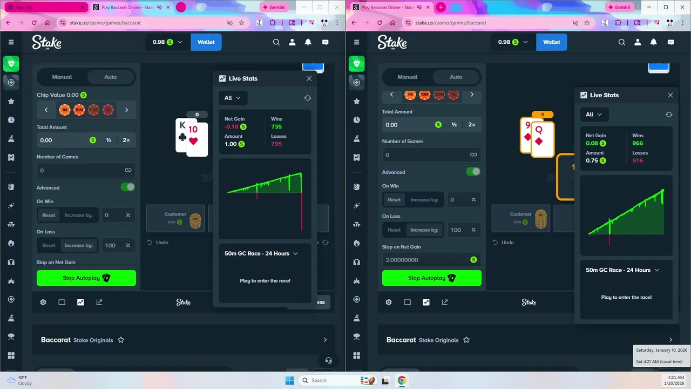Viewport: 691px width, 389px height.
Task: Open All filter dropdown, left Live Stats
Action: 233,98
